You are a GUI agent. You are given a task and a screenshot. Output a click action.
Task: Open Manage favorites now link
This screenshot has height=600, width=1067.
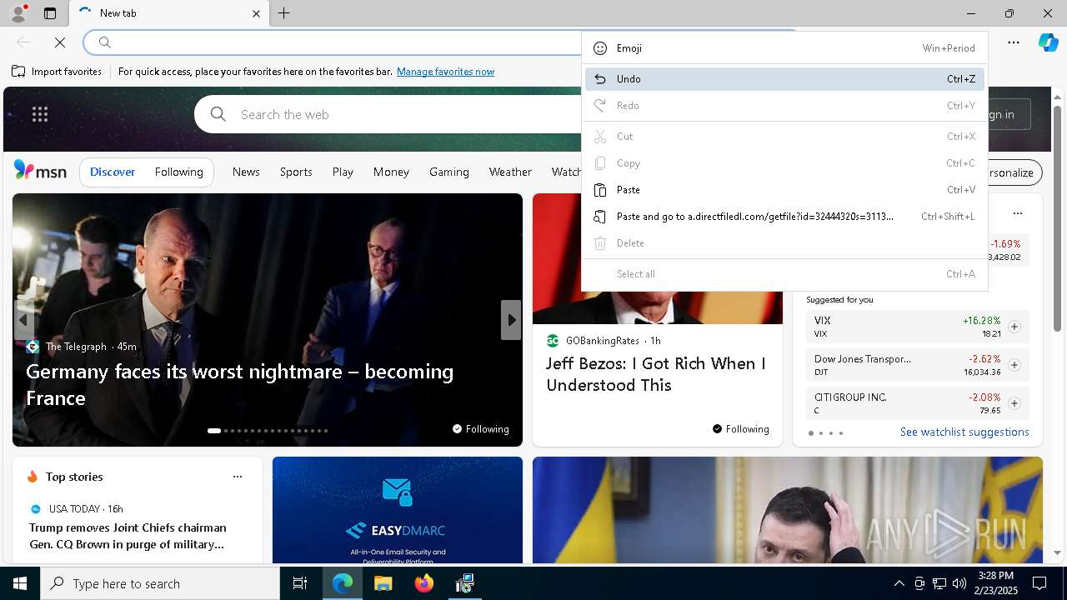(445, 72)
